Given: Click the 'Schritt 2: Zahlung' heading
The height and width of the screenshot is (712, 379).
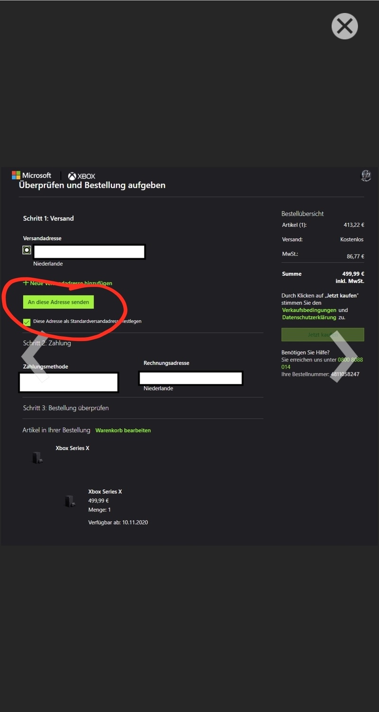Looking at the screenshot, I should pyautogui.click(x=47, y=343).
